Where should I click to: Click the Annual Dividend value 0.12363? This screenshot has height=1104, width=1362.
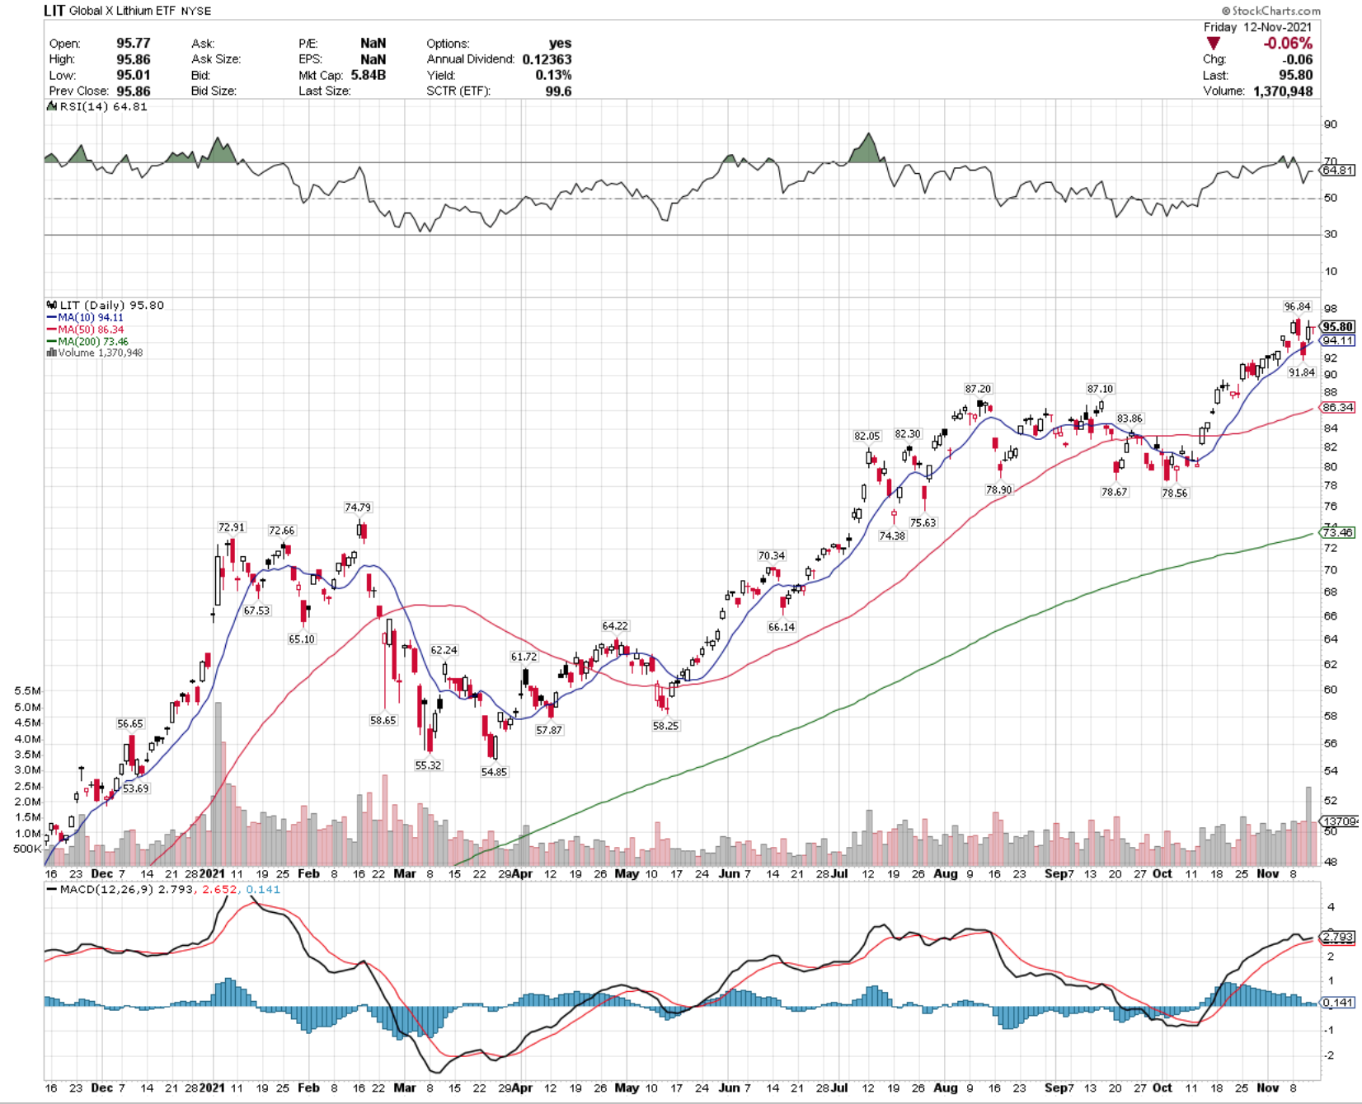tap(547, 59)
